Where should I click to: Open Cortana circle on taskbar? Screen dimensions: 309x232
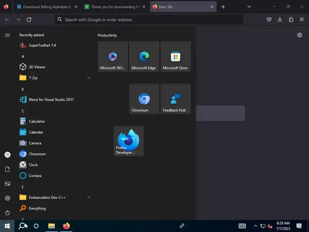point(36,226)
